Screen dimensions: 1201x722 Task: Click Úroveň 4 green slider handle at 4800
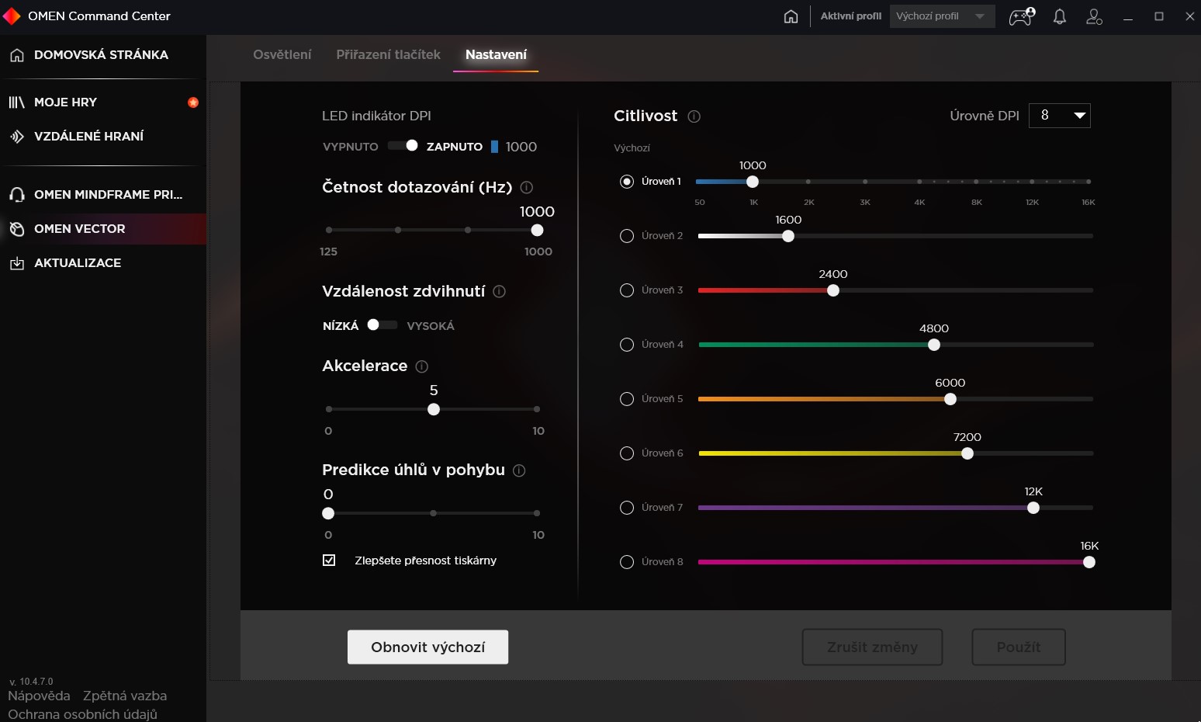[x=934, y=345]
